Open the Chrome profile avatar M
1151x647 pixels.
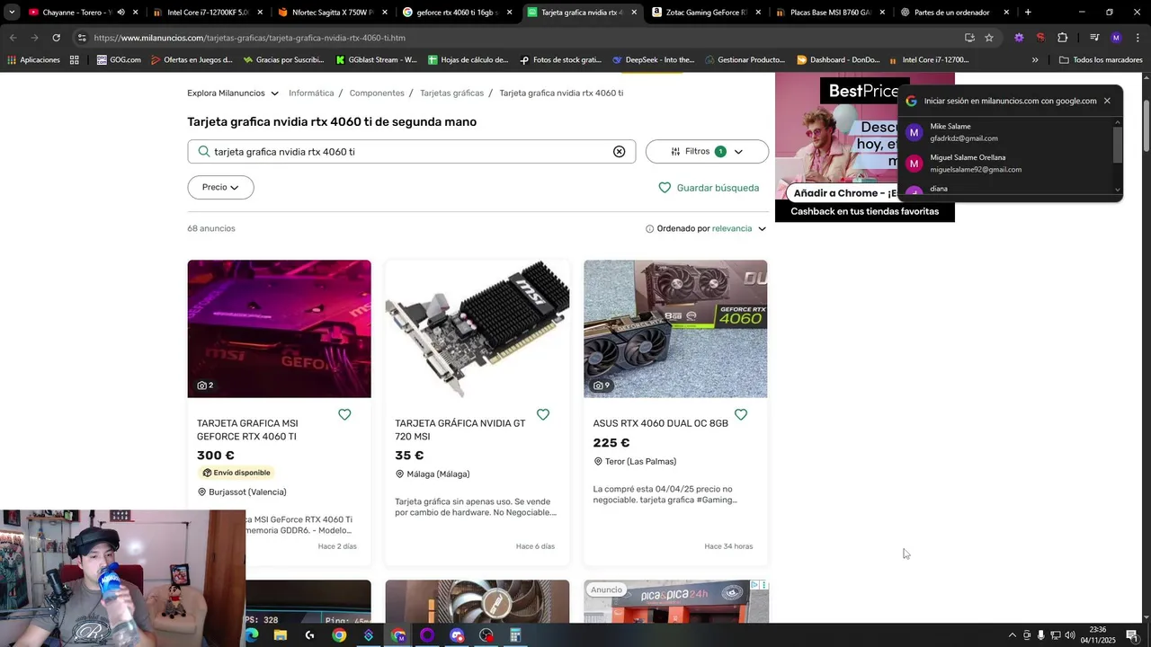point(1116,38)
